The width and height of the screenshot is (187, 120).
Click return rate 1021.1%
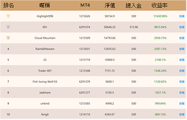point(161,93)
